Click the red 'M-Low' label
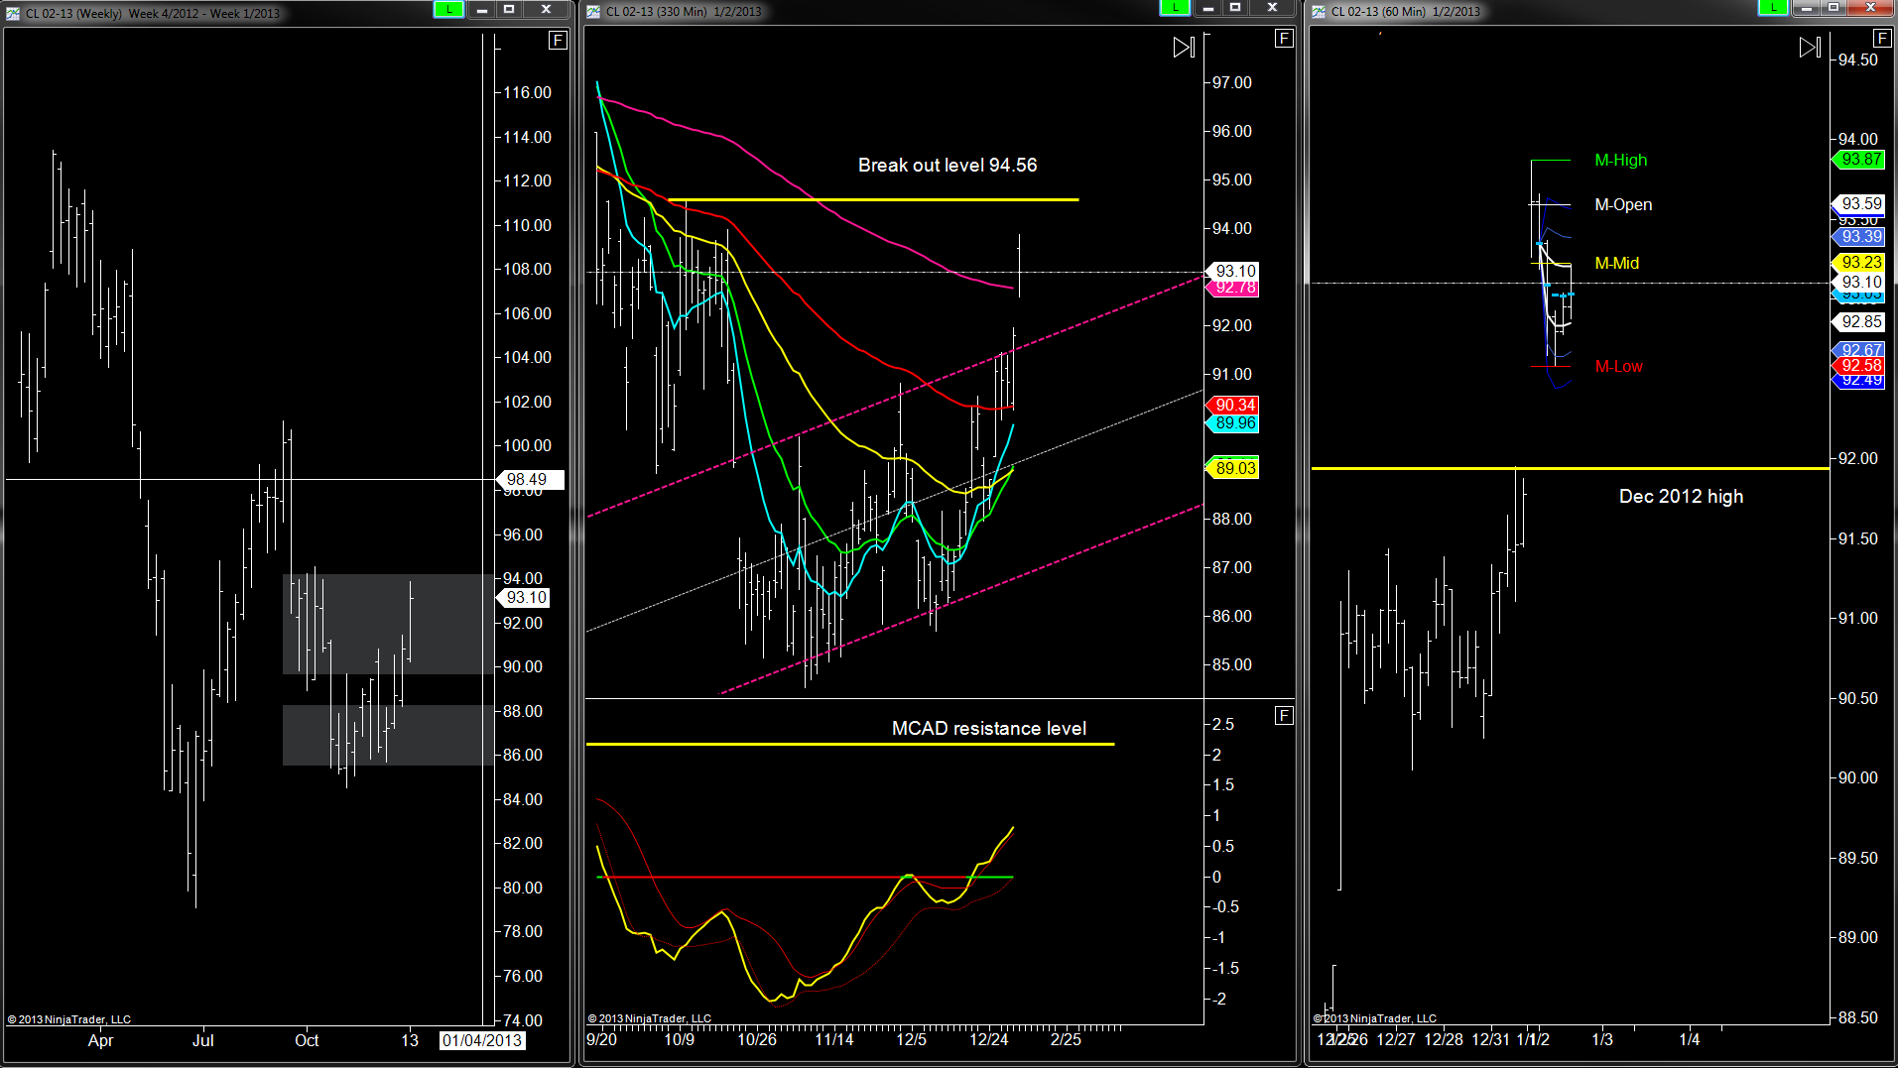Image resolution: width=1898 pixels, height=1068 pixels. (1618, 367)
